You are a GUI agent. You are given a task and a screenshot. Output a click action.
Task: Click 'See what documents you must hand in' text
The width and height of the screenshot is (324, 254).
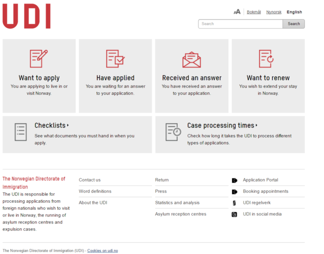(x=85, y=139)
